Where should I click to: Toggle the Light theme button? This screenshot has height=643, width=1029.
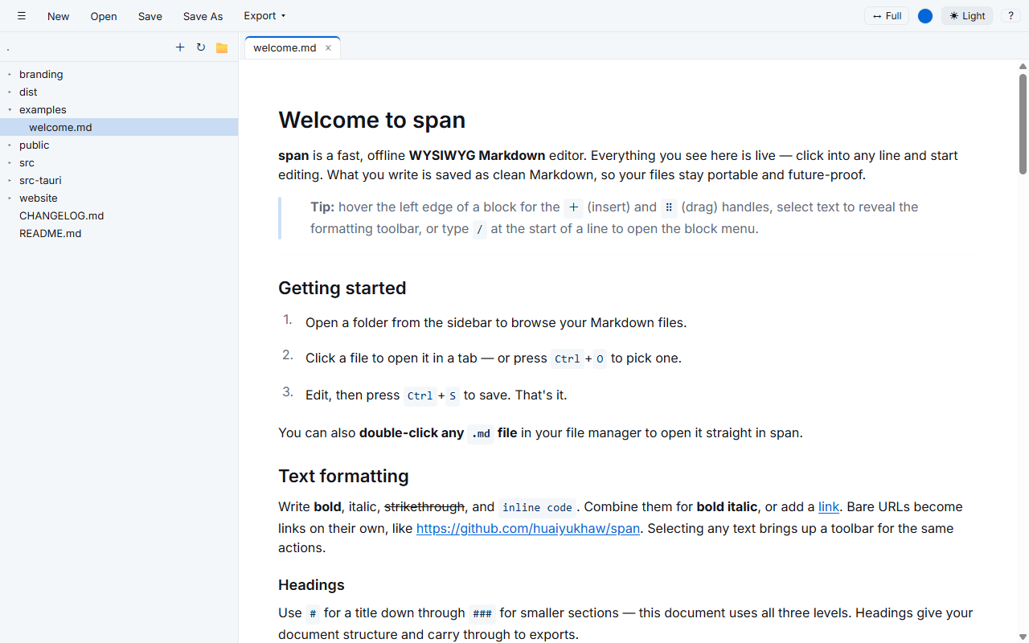pos(967,16)
